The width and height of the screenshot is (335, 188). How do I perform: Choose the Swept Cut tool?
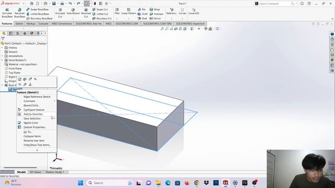click(100, 9)
